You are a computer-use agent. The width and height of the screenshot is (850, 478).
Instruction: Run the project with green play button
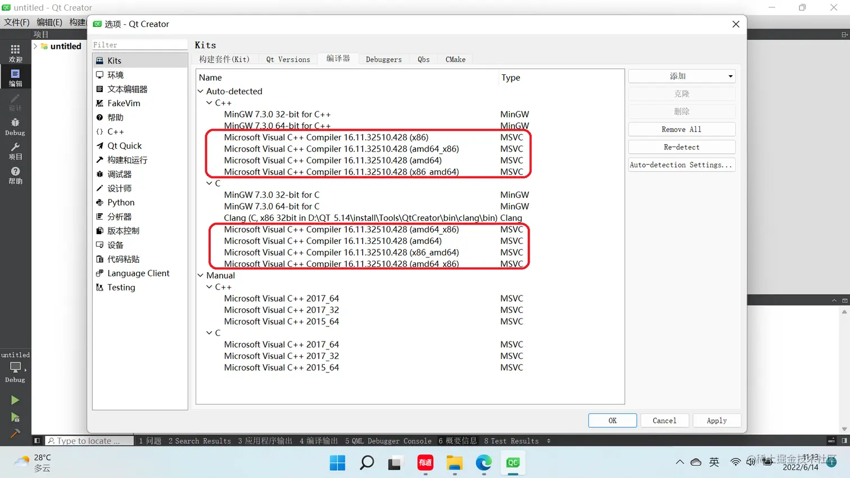click(x=15, y=400)
